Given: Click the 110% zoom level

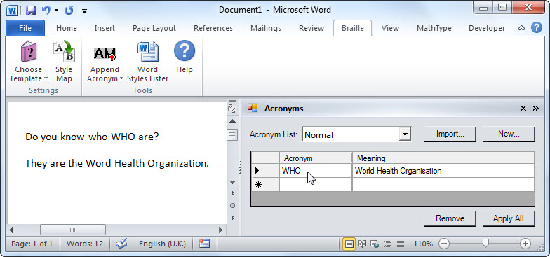Looking at the screenshot, I should (422, 244).
